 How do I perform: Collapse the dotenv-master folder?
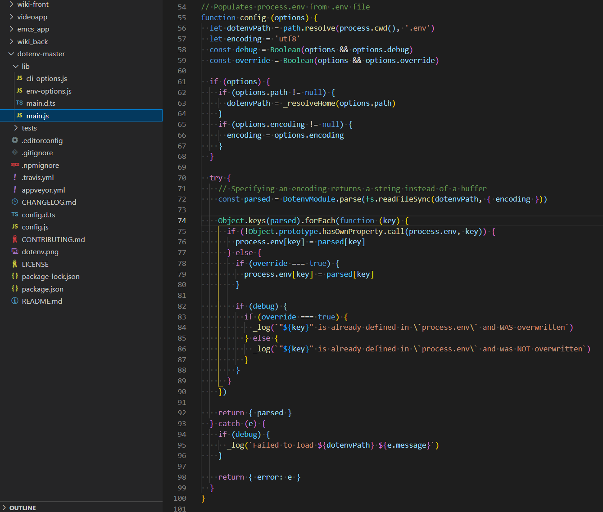[11, 54]
